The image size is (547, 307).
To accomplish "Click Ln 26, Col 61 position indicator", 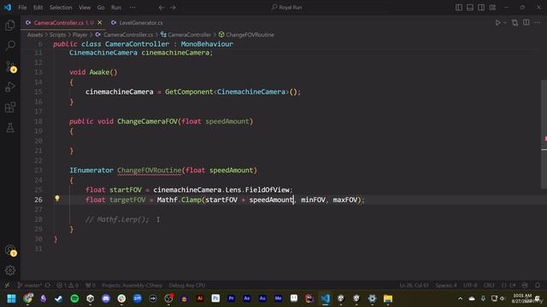I will point(414,286).
